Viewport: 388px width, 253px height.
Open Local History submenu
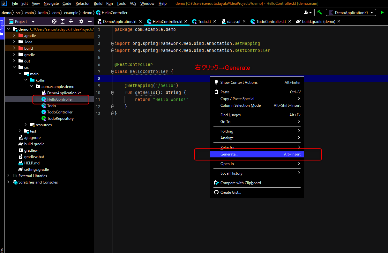pyautogui.click(x=257, y=173)
